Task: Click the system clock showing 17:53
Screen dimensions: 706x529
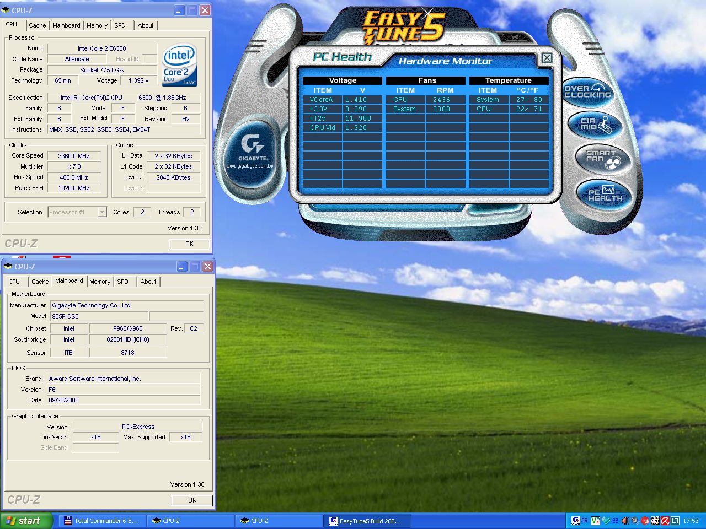Action: tap(691, 521)
